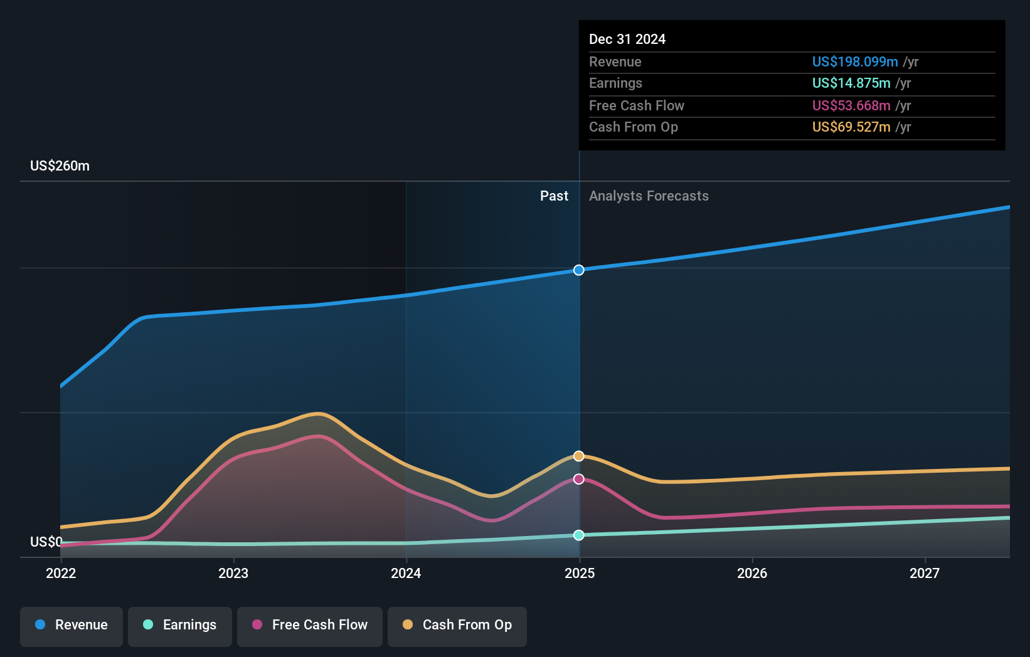Click the US$69.527m cash from op value
Image resolution: width=1030 pixels, height=657 pixels.
[x=851, y=127]
